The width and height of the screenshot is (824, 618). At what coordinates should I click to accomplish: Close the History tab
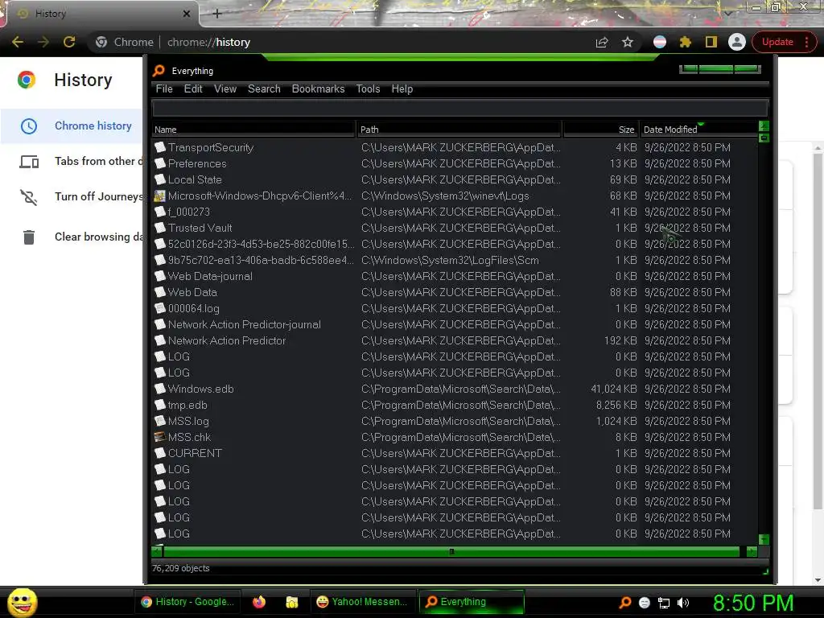pyautogui.click(x=186, y=14)
